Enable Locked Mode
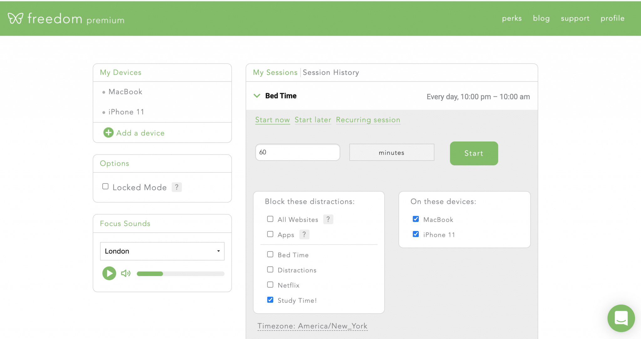The image size is (641, 339). pyautogui.click(x=105, y=186)
